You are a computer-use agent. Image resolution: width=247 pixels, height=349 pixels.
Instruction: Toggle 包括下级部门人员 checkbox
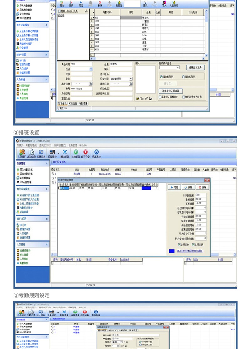pyautogui.click(x=59, y=11)
